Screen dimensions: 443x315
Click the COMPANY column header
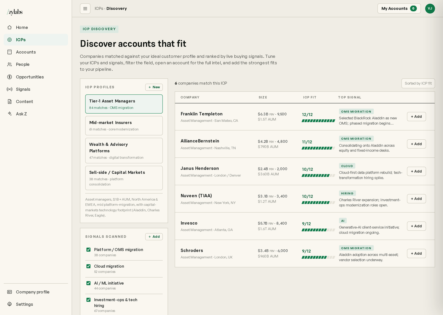click(x=190, y=98)
